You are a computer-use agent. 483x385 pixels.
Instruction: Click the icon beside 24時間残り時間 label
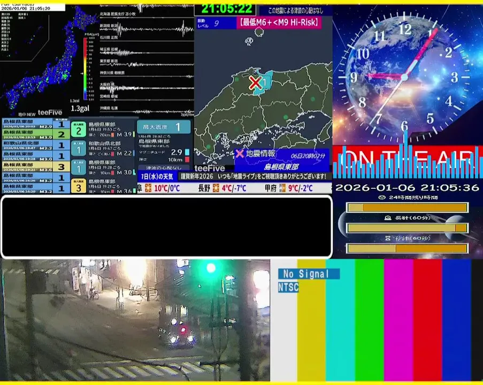pyautogui.click(x=382, y=197)
